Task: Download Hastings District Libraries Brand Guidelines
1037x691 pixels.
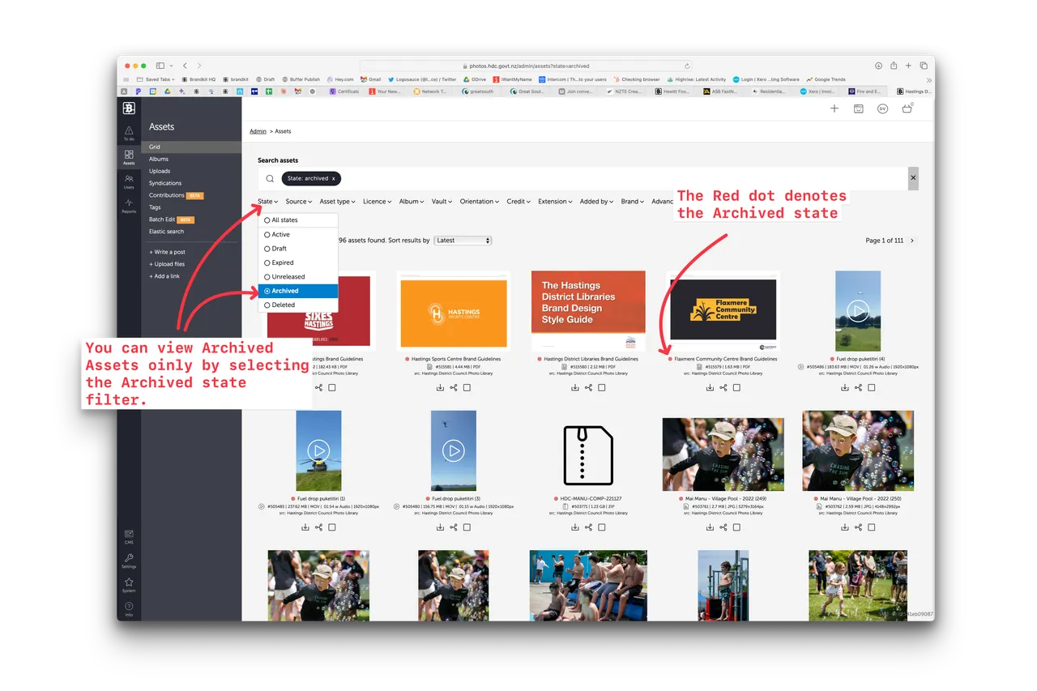Action: (575, 387)
